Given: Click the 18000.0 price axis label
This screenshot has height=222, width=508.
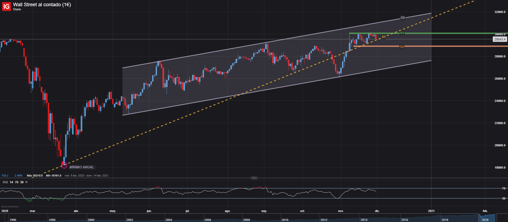Looking at the screenshot, I should pyautogui.click(x=500, y=168).
